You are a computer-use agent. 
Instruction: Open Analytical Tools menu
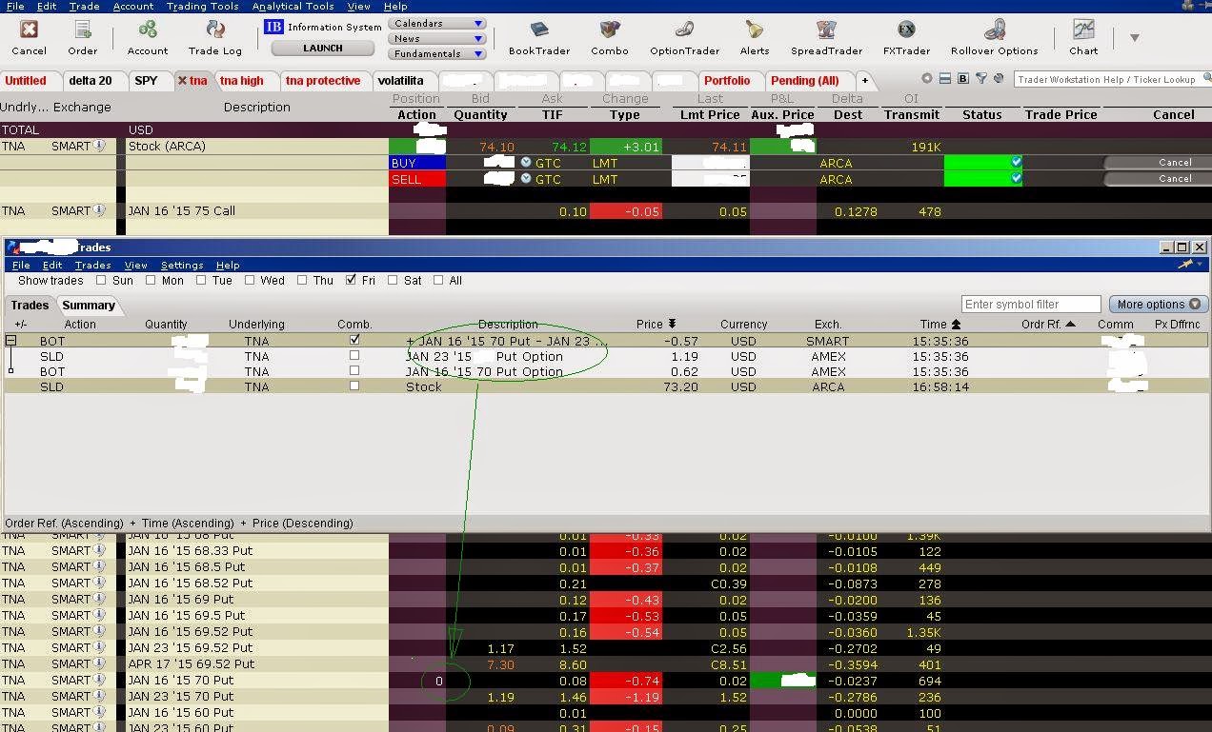coord(293,6)
